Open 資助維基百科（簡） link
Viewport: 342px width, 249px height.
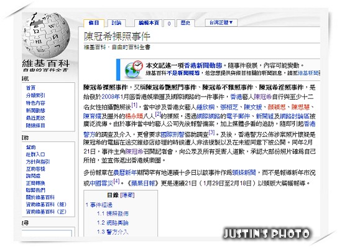click(x=46, y=204)
